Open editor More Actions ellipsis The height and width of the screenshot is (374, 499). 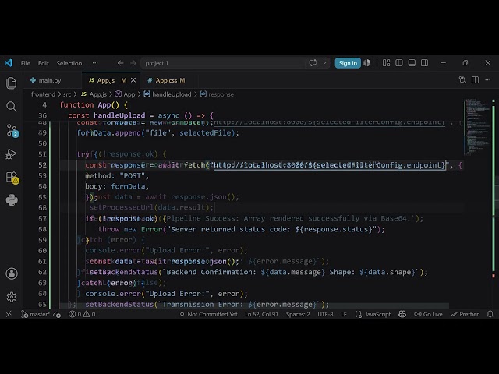tap(488, 80)
